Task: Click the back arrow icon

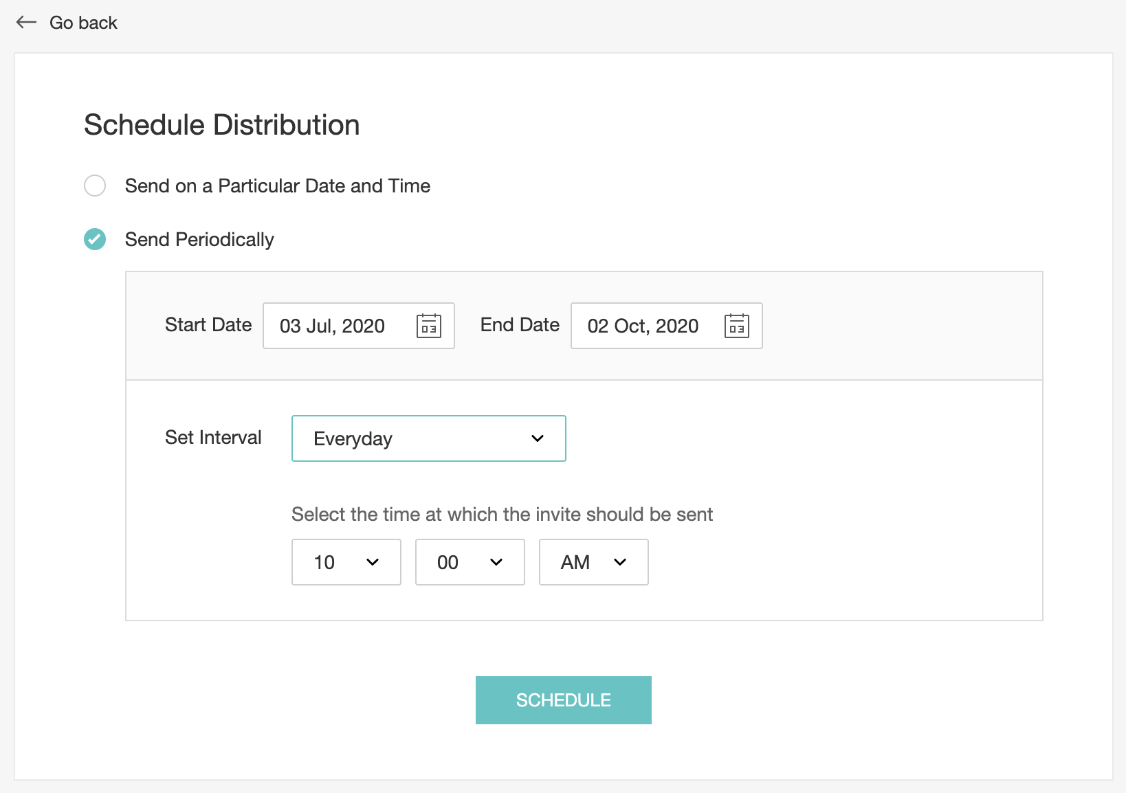Action: coord(25,22)
